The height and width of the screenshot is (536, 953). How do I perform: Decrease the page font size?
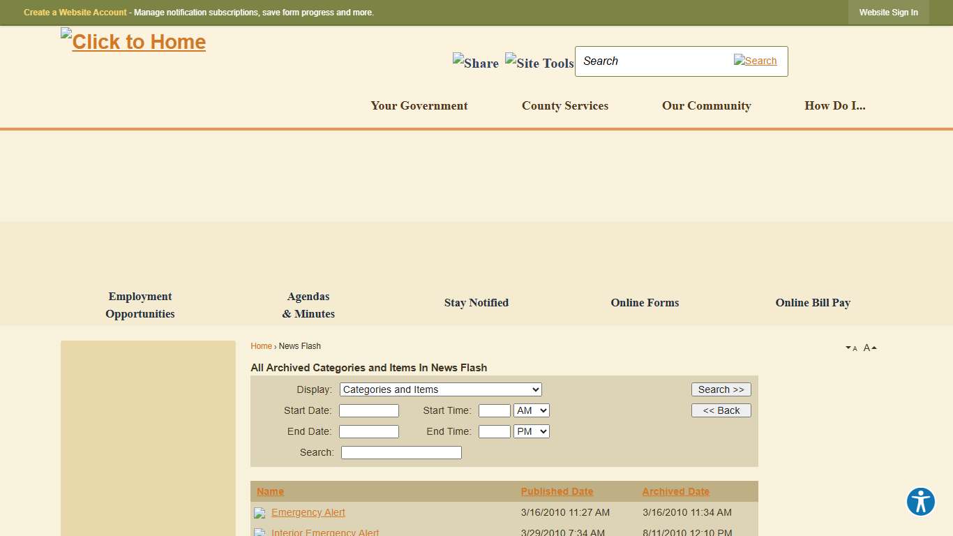(x=851, y=348)
